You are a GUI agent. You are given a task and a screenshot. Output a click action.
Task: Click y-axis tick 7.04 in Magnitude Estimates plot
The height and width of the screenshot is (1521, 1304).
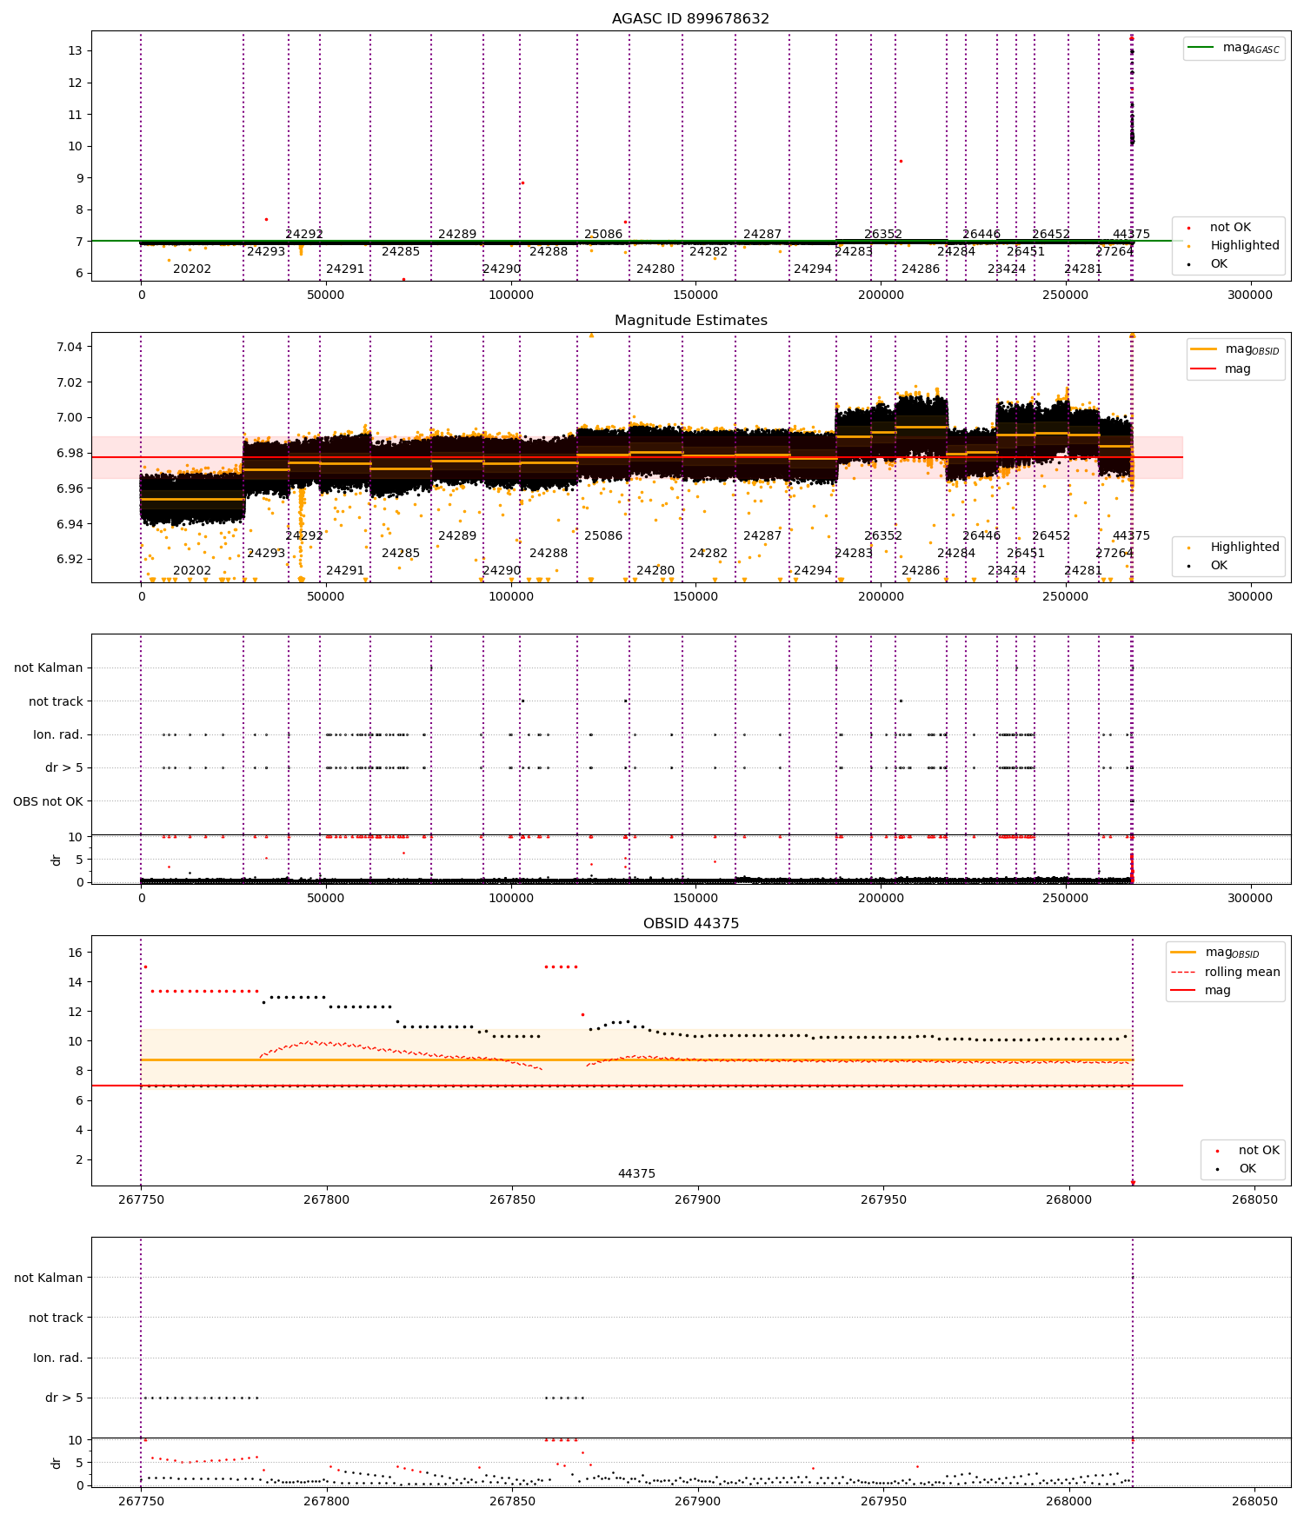pos(70,347)
